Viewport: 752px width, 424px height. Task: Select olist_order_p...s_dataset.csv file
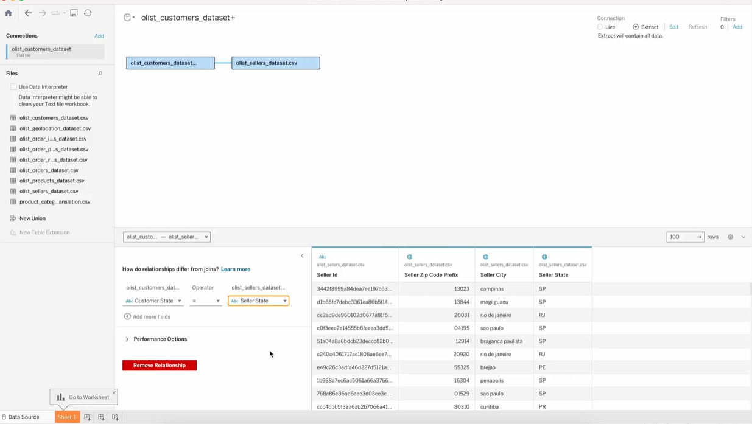pyautogui.click(x=54, y=150)
